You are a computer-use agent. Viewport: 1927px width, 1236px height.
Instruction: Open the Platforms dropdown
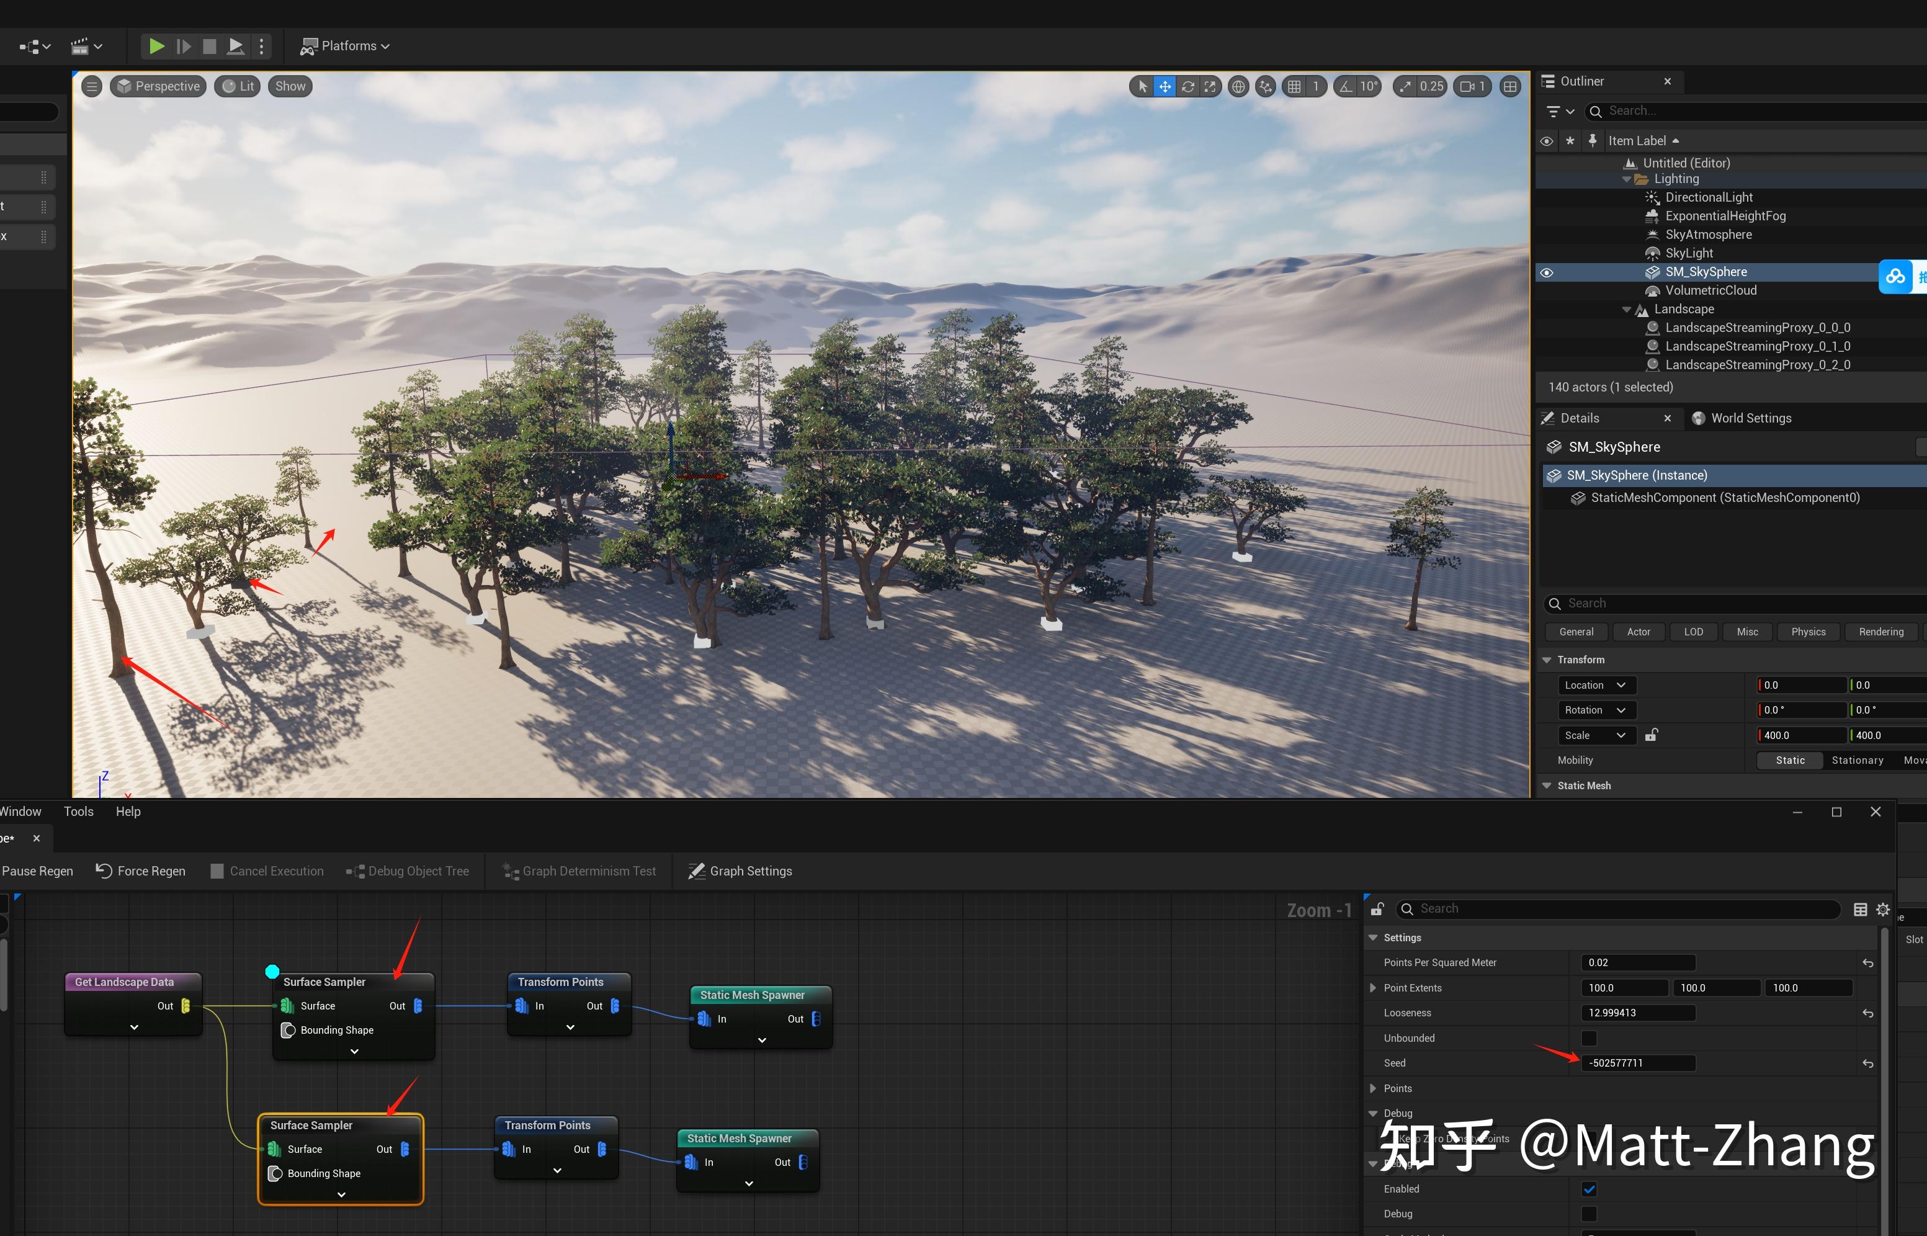pos(345,46)
